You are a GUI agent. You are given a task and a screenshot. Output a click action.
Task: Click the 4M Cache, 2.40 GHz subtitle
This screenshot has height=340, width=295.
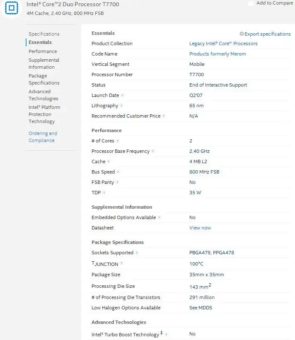coord(65,13)
